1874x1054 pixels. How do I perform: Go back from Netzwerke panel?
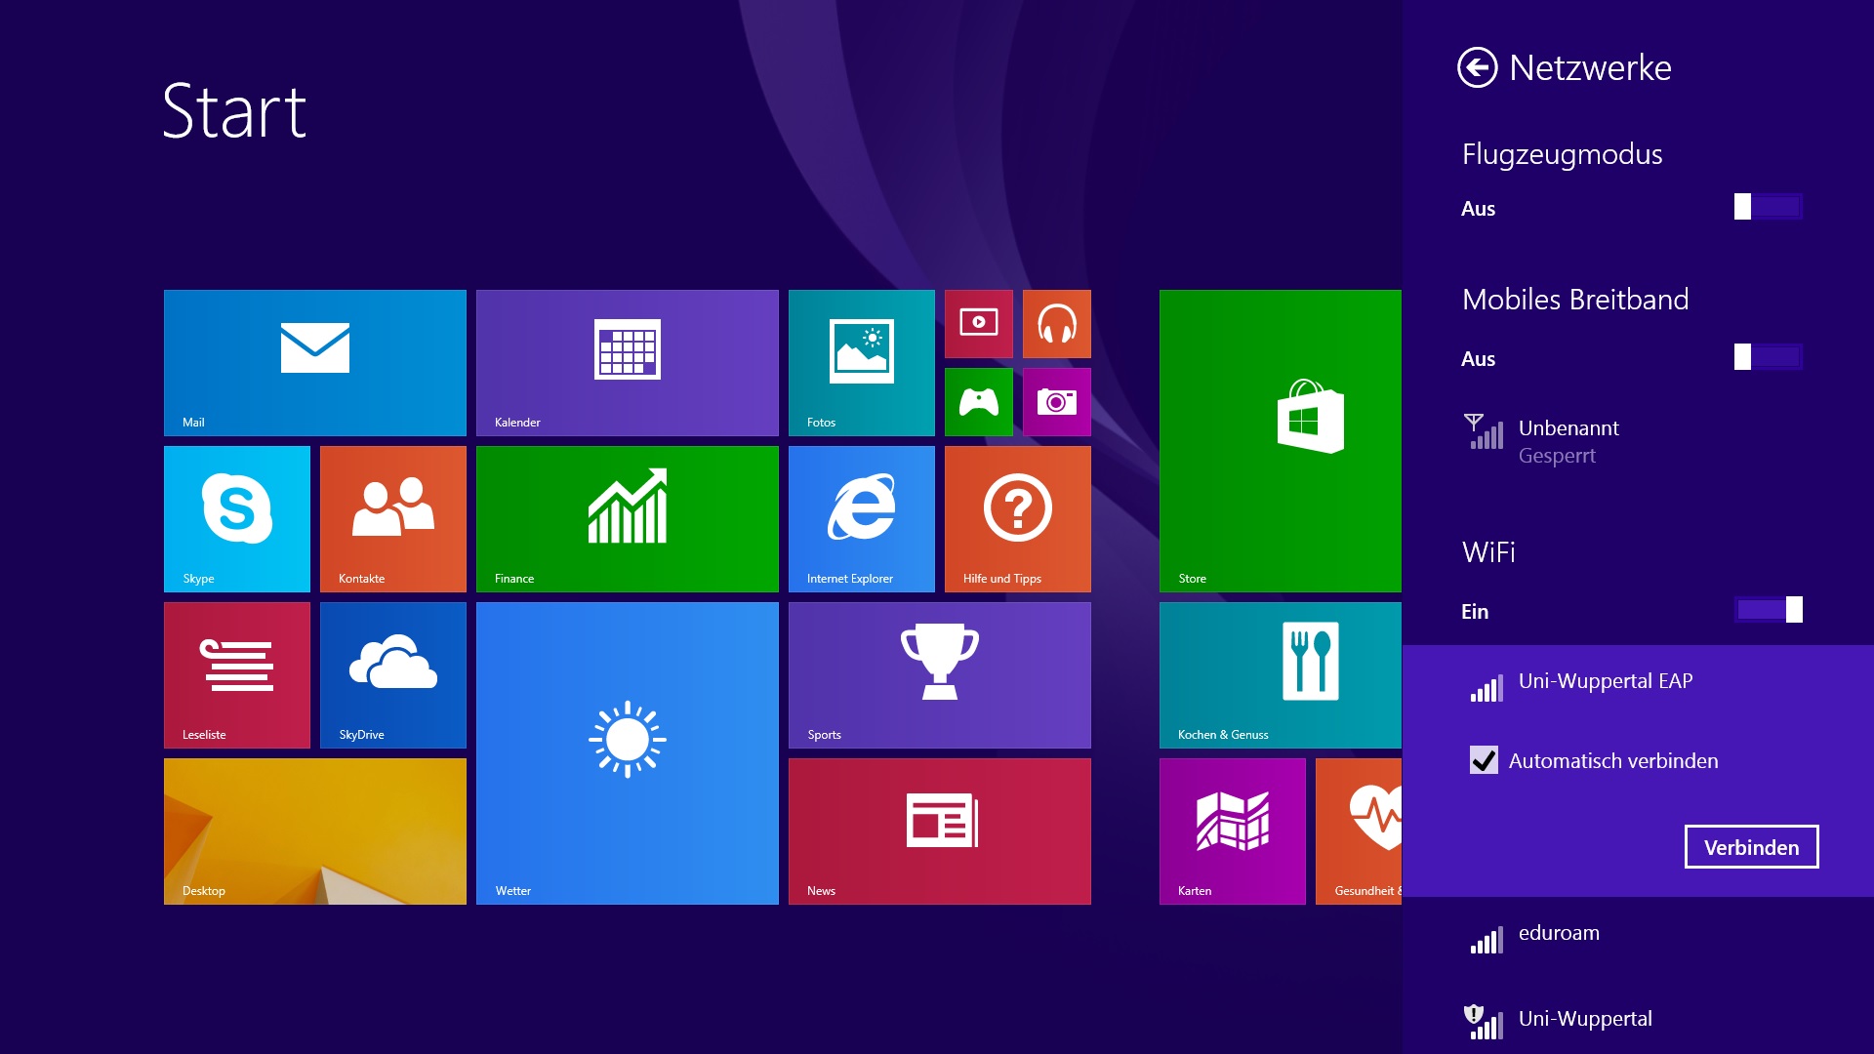point(1477,67)
